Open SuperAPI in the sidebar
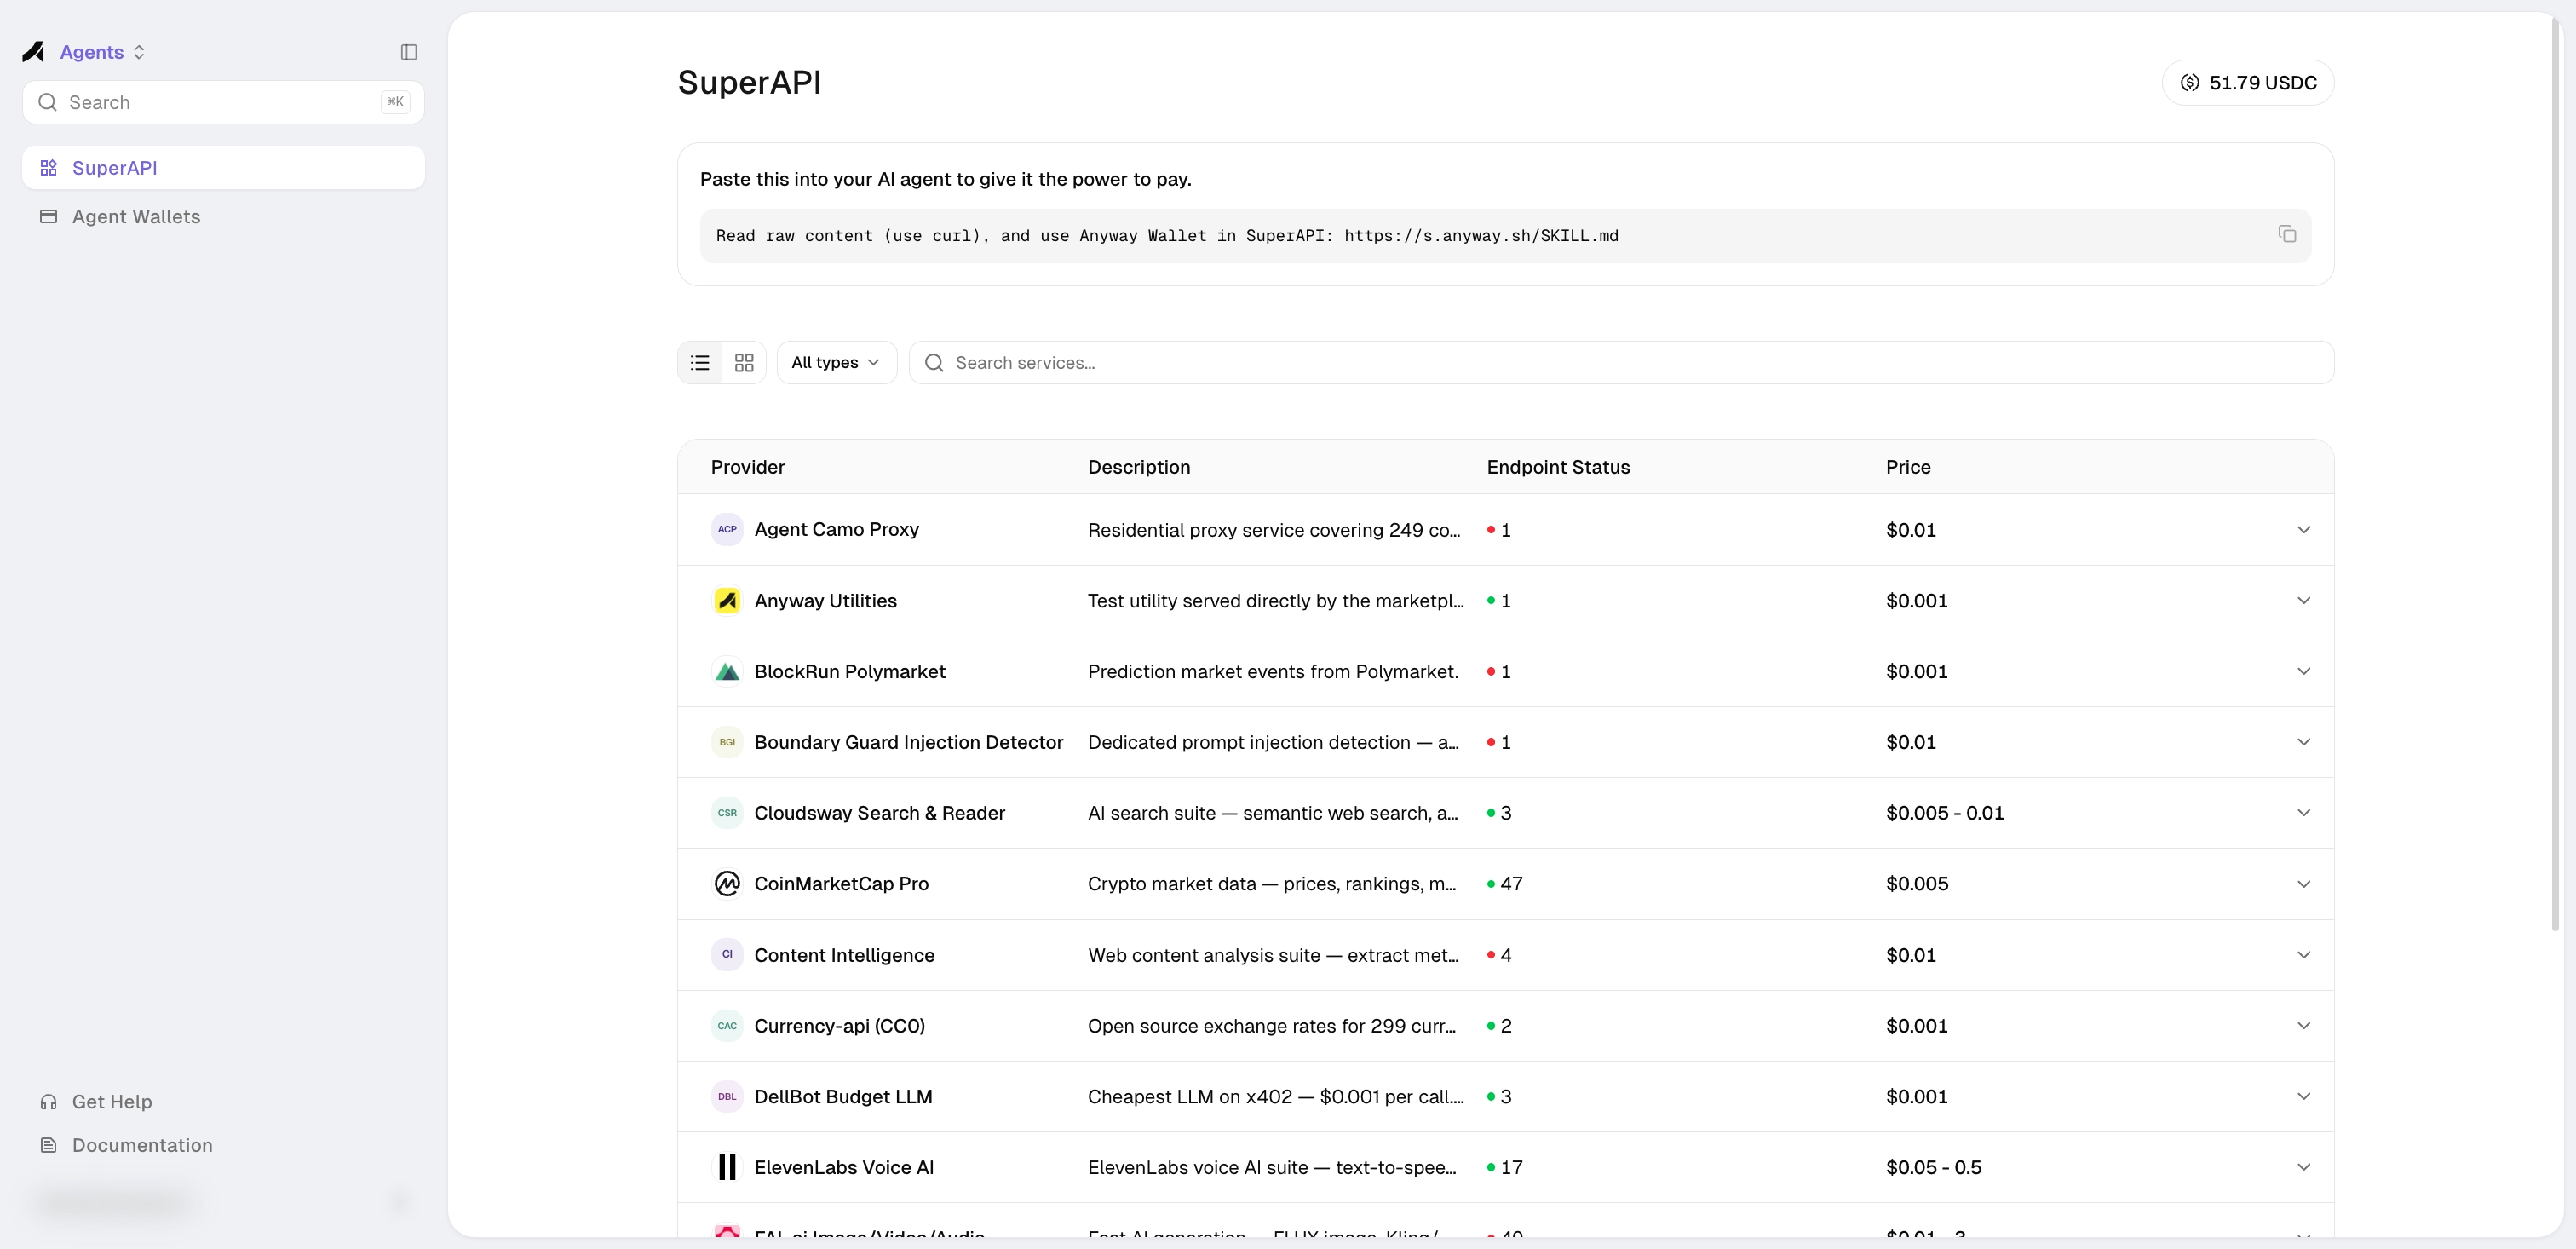2576x1249 pixels. [x=223, y=168]
